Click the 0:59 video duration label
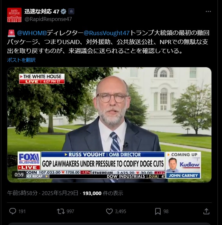The height and width of the screenshot is (225, 222). tap(19, 175)
